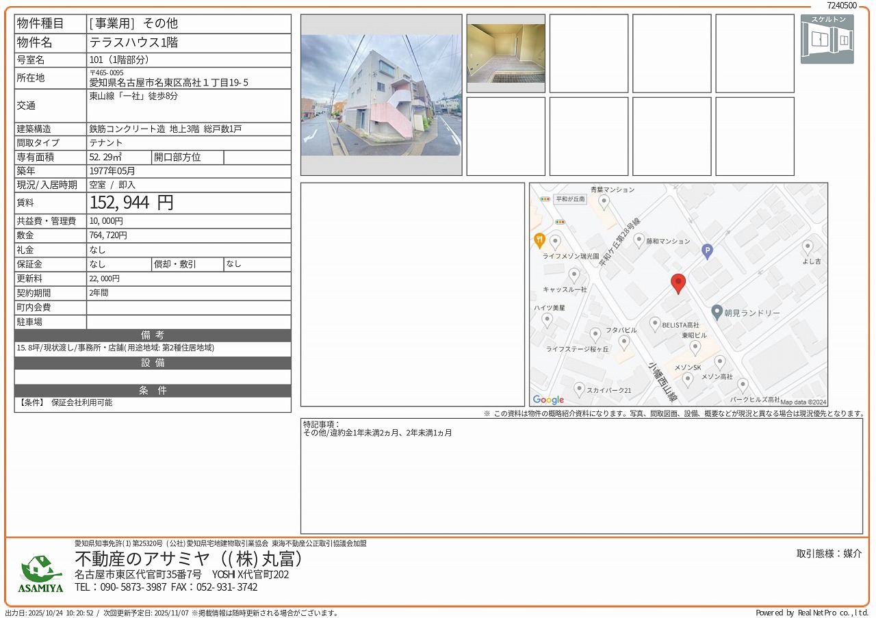The width and height of the screenshot is (876, 618).
Task: Click the property address in 所在地 row
Action: tap(168, 83)
